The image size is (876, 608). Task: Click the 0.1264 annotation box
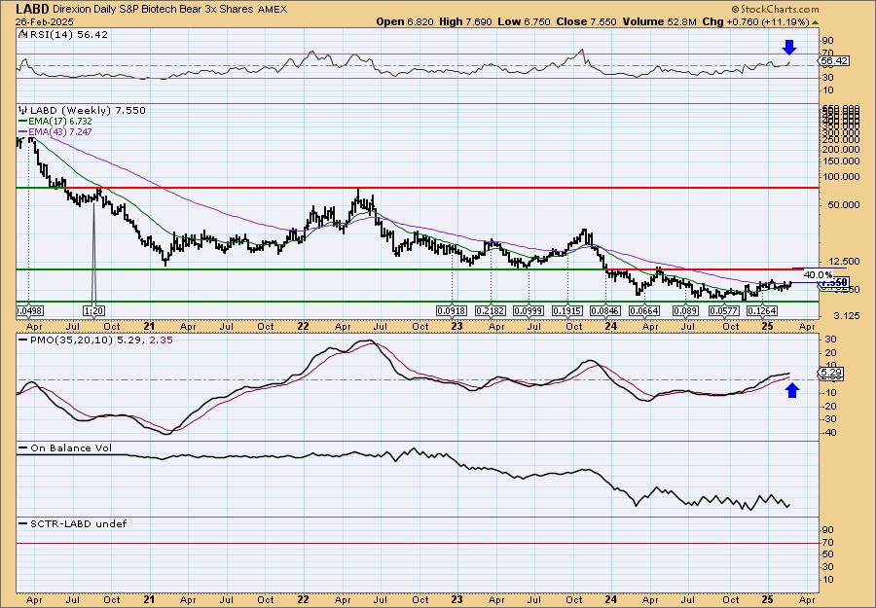pyautogui.click(x=761, y=310)
